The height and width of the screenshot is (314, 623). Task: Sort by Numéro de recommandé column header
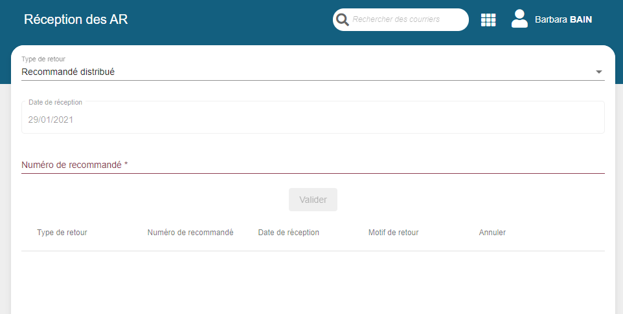(190, 233)
